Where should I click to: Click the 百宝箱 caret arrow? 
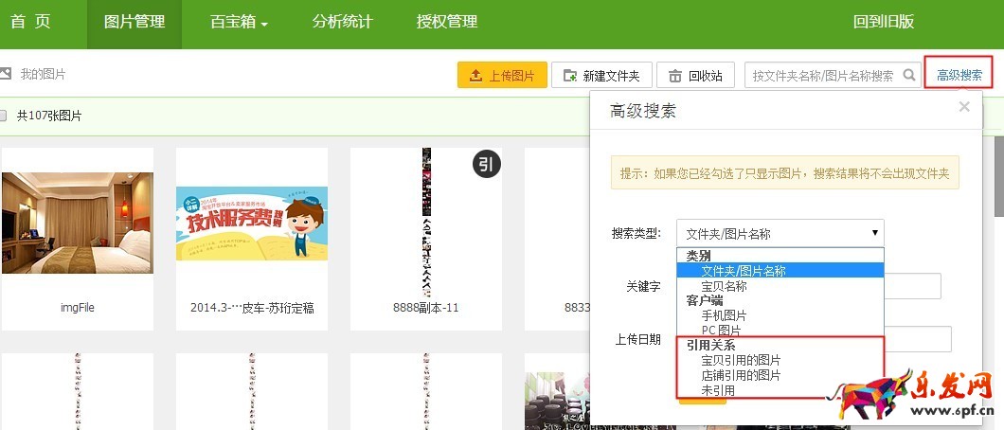[264, 25]
